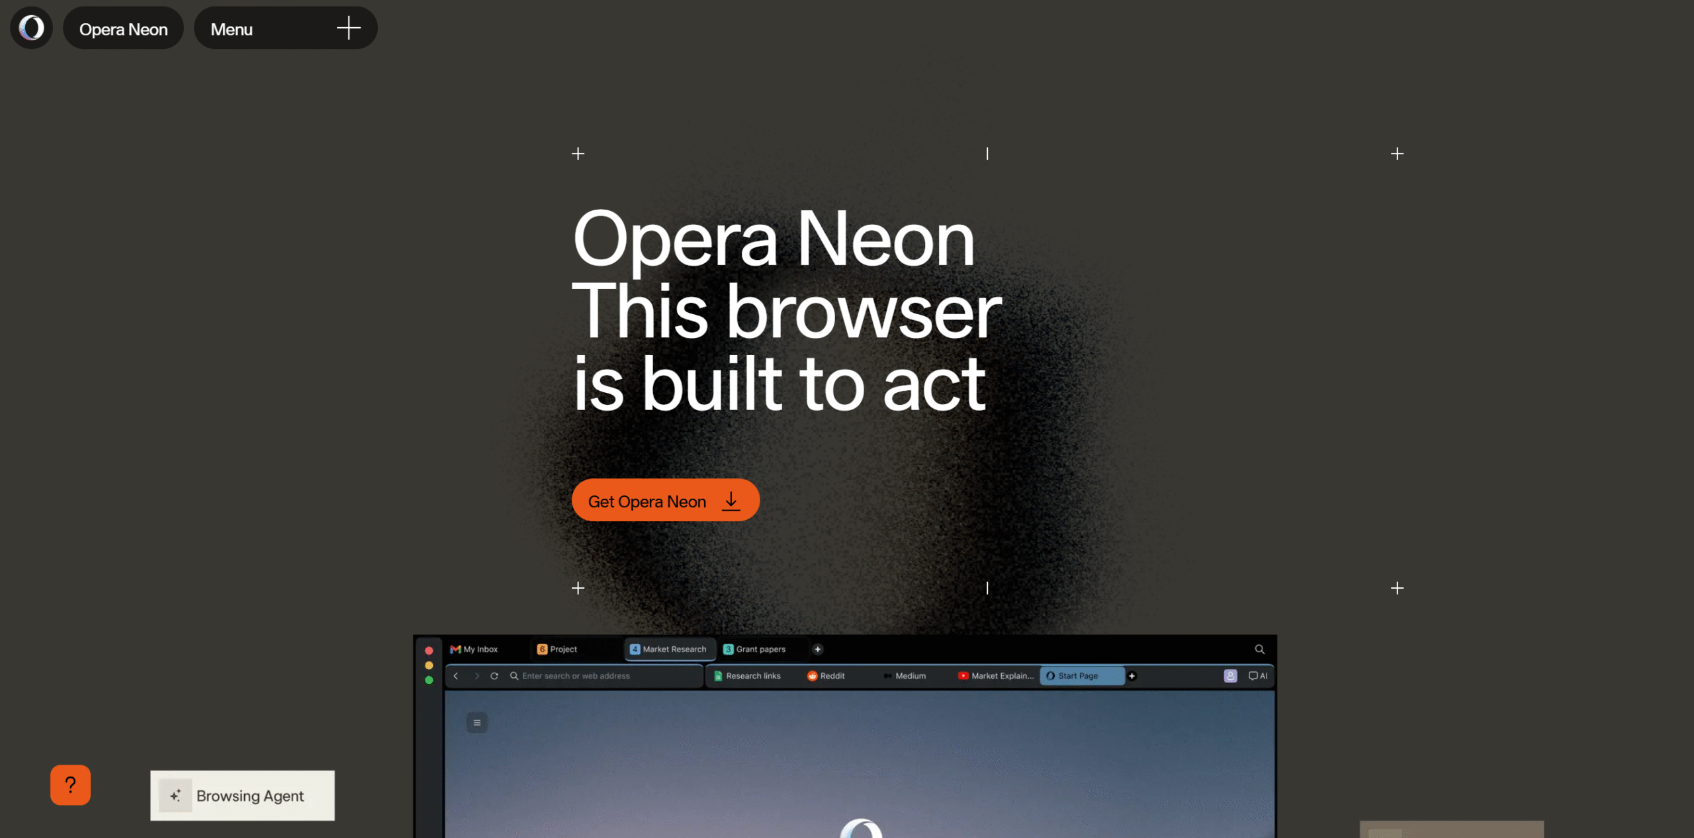Open the purple profile avatar icon
This screenshot has width=1694, height=838.
click(x=1230, y=676)
